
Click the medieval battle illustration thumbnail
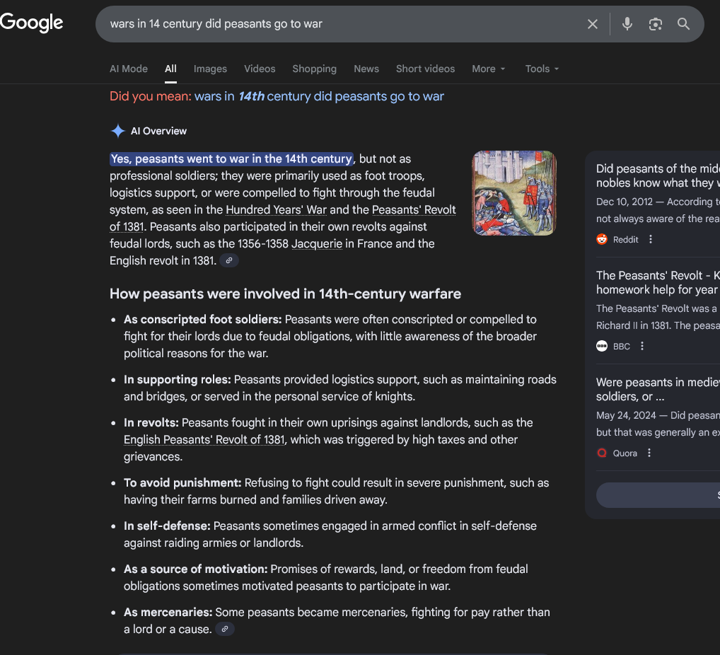click(x=513, y=193)
